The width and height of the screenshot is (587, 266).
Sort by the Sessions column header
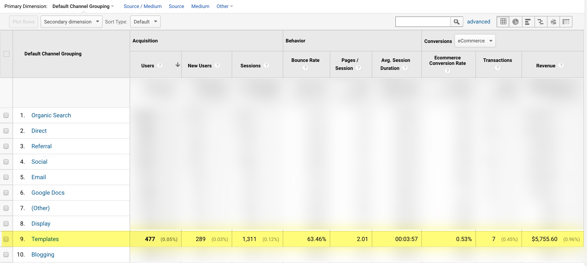pos(250,66)
